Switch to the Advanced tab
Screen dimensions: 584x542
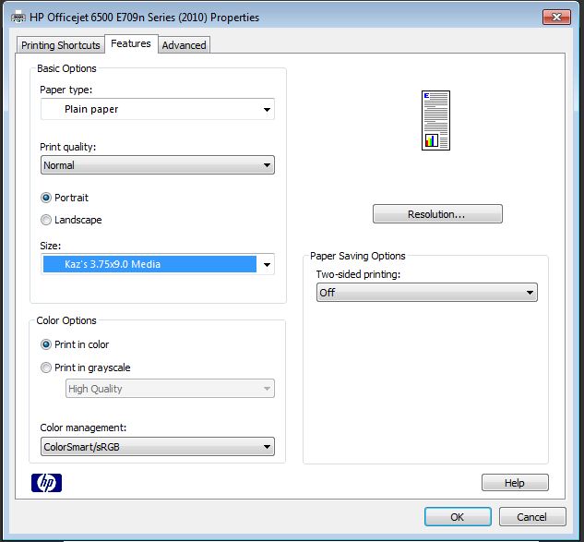coord(184,45)
